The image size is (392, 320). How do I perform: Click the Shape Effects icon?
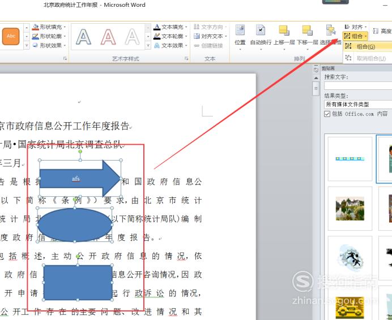(x=36, y=45)
